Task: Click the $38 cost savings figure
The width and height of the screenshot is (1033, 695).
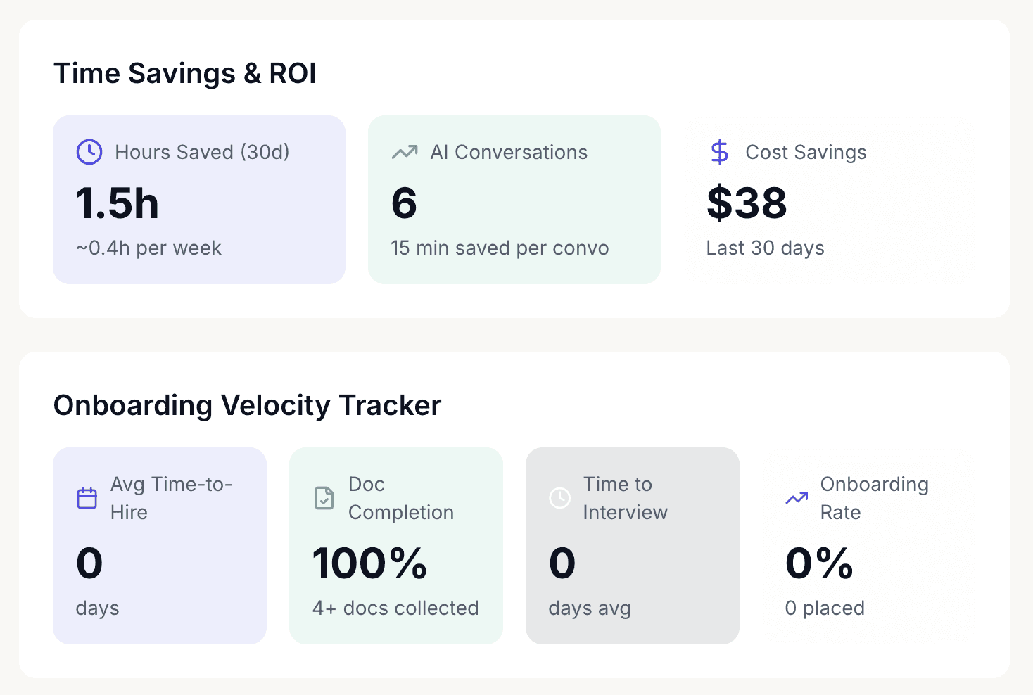Action: 747,204
